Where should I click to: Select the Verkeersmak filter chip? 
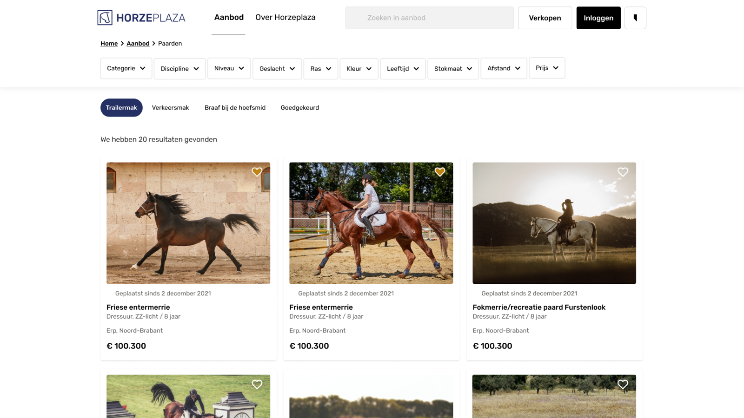(171, 108)
